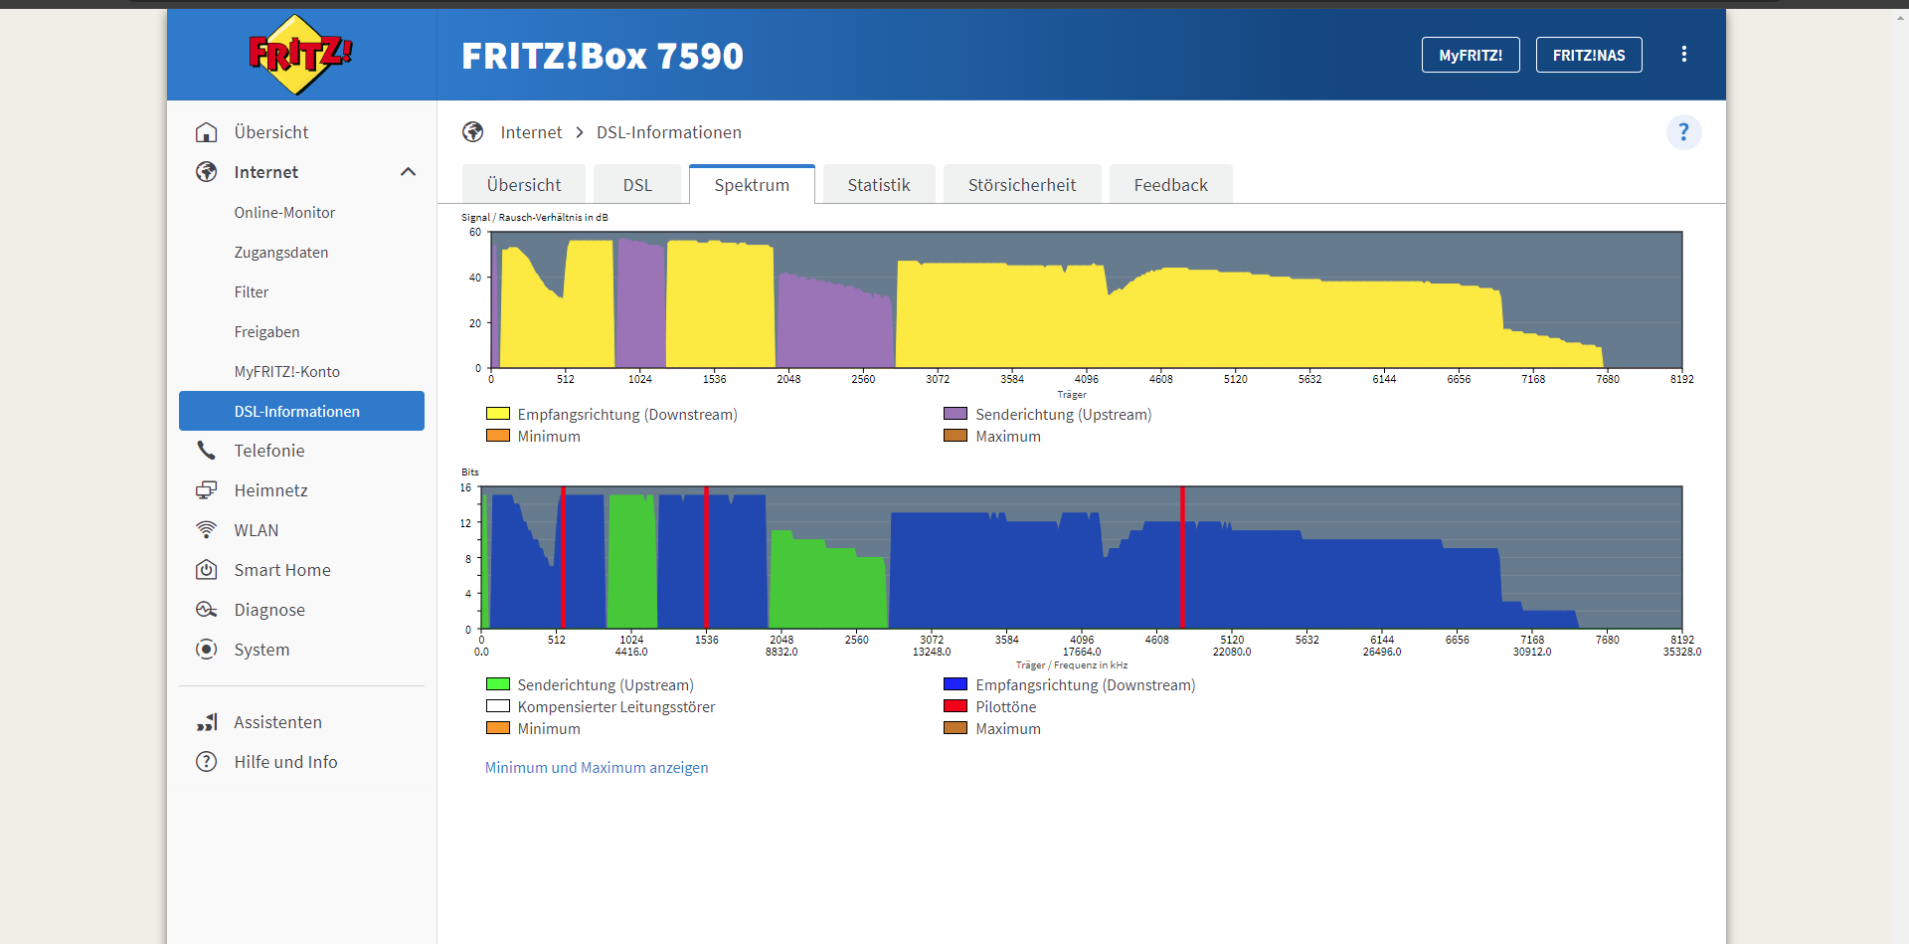The image size is (1909, 944).
Task: Open the Feedback tab
Action: [1171, 185]
